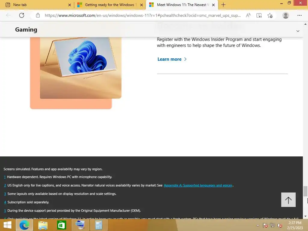This screenshot has width=308, height=231.
Task: Open a new tab with plus button
Action: tap(223, 5)
